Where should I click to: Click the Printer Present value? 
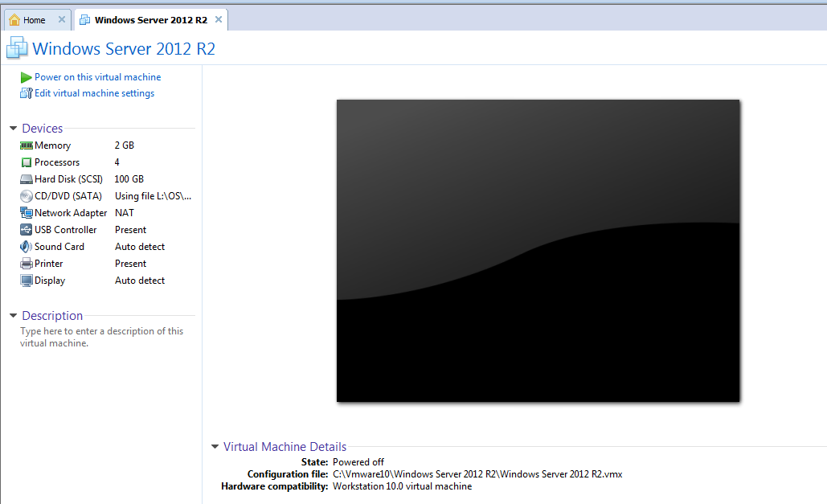pyautogui.click(x=131, y=264)
